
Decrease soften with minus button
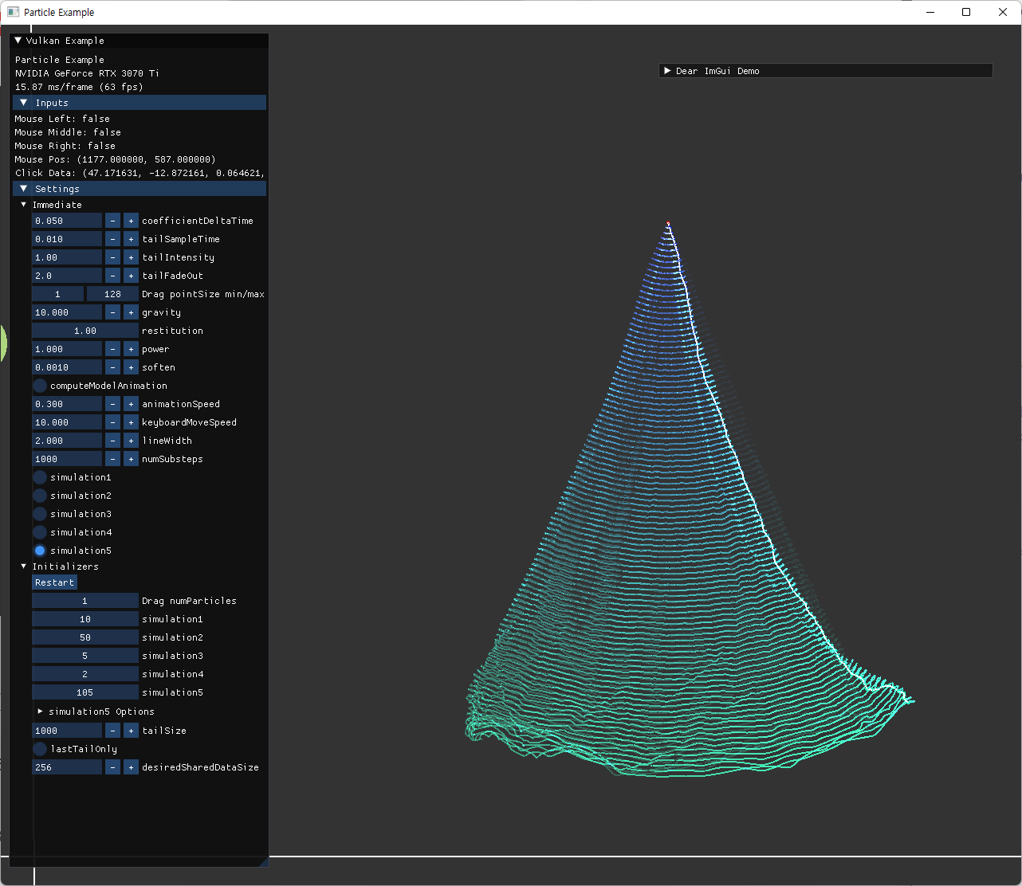pyautogui.click(x=112, y=367)
